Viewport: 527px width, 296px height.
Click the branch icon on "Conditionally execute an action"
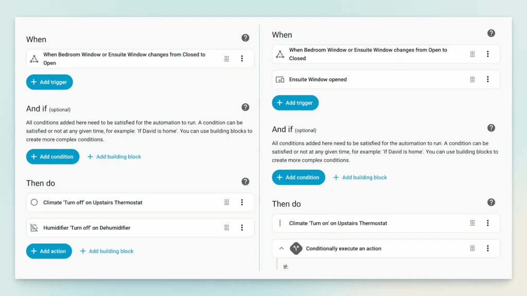(296, 248)
